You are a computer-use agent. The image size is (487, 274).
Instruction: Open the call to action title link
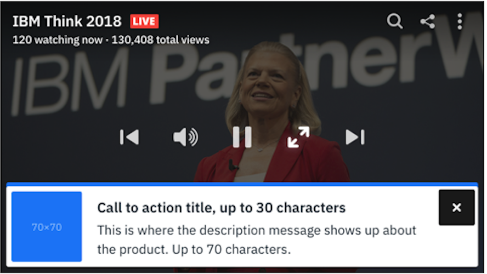click(221, 208)
